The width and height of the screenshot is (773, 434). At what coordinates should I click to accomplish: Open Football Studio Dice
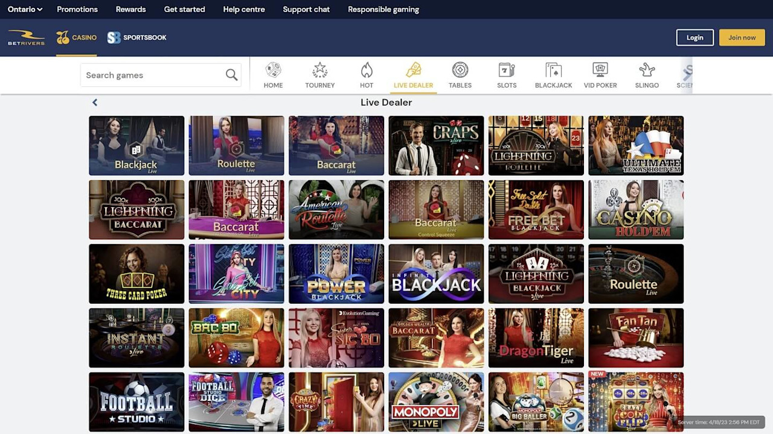(x=236, y=402)
